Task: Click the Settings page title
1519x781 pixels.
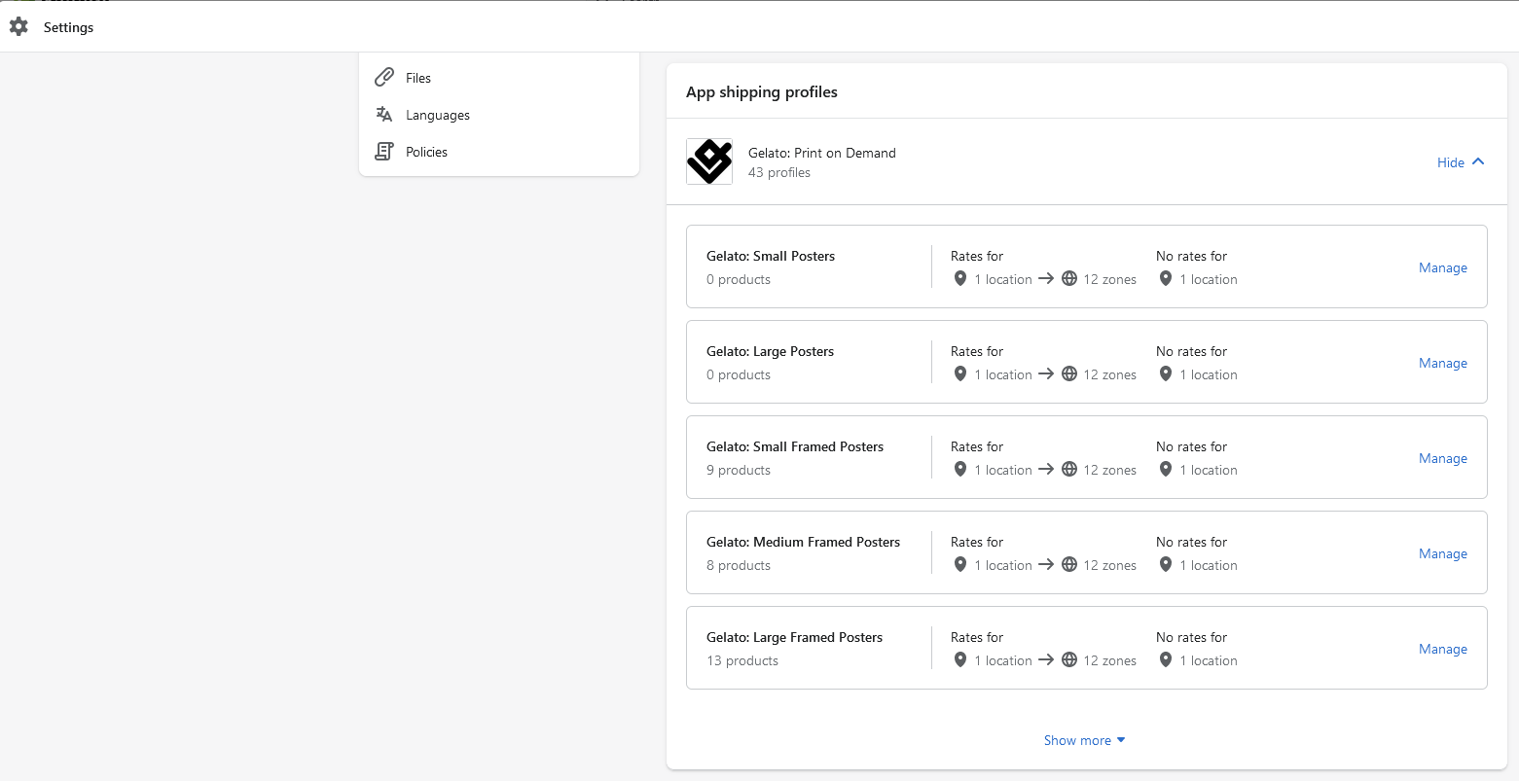Action: pos(69,27)
